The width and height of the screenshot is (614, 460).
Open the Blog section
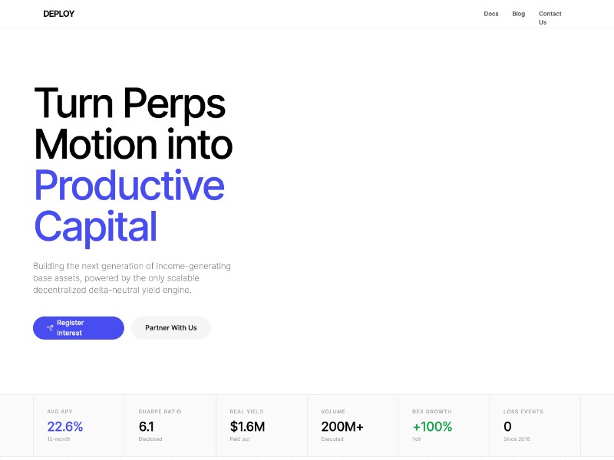coord(518,13)
